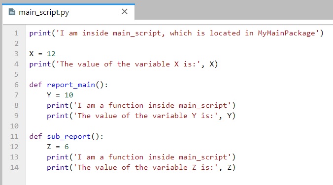
Task: Click the 'Z = 6' assignment line
Action: 58,147
